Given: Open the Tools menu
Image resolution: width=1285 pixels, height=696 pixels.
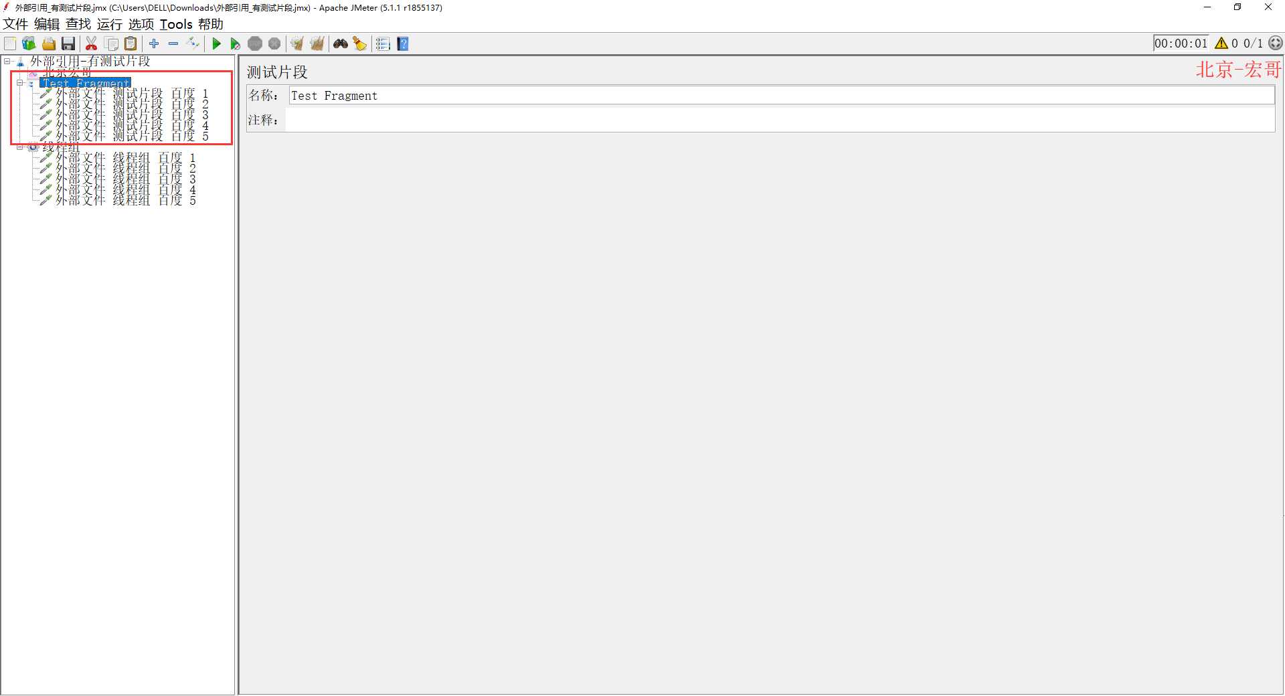Looking at the screenshot, I should (176, 24).
